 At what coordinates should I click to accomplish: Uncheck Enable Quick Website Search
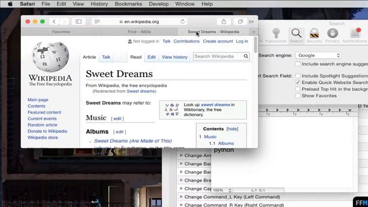click(x=298, y=82)
